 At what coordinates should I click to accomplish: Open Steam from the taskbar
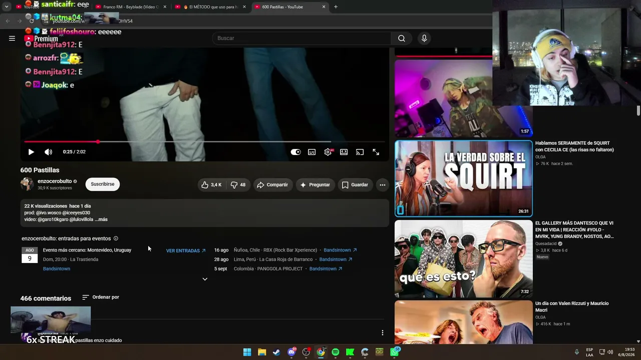pyautogui.click(x=276, y=352)
